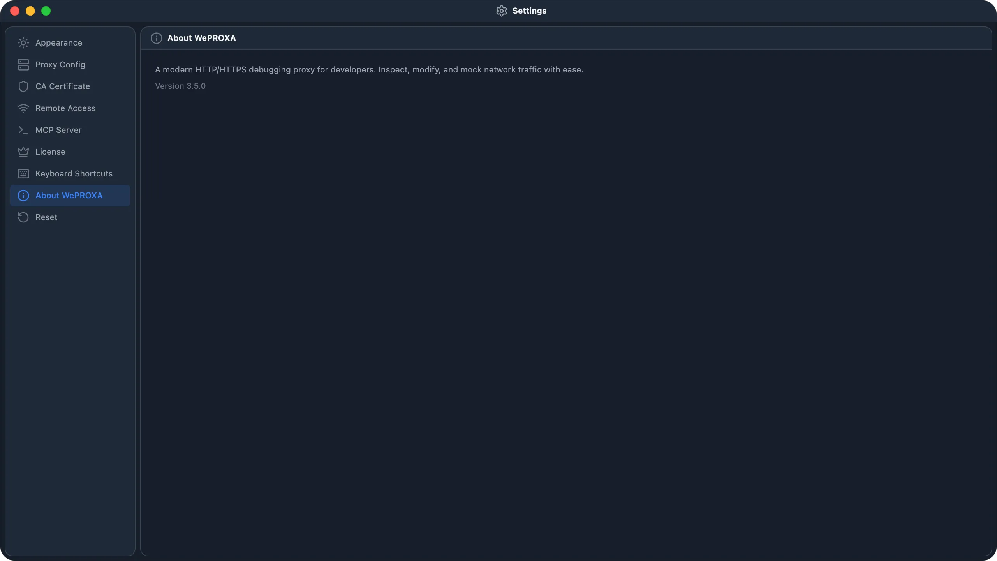Close the Settings window with the red button
Screen dimensions: 997x561
click(x=15, y=11)
